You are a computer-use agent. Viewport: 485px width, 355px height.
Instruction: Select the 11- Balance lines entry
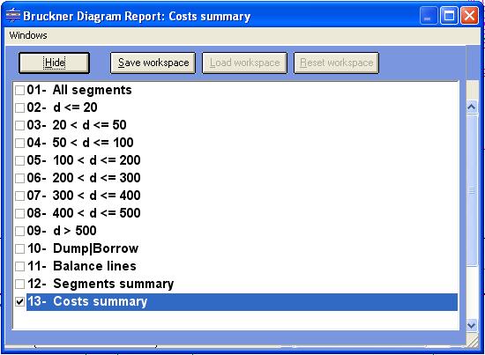(x=82, y=266)
